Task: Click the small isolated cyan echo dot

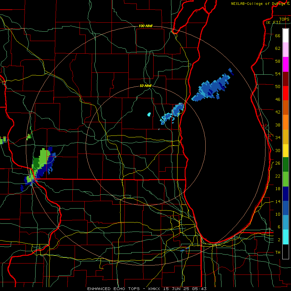Action: (149, 114)
